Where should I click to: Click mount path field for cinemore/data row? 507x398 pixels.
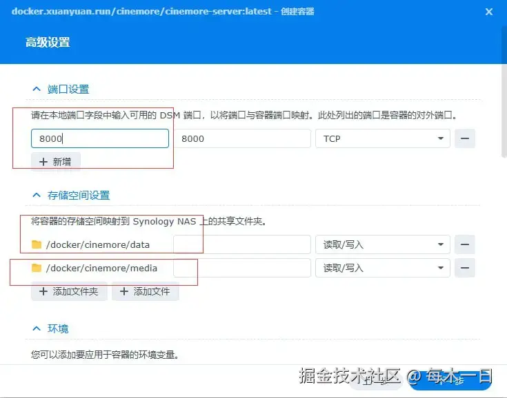pos(242,244)
